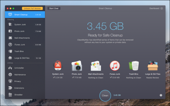Click the Smart Cleanup window title
The height and width of the screenshot is (106, 170).
(105, 8)
